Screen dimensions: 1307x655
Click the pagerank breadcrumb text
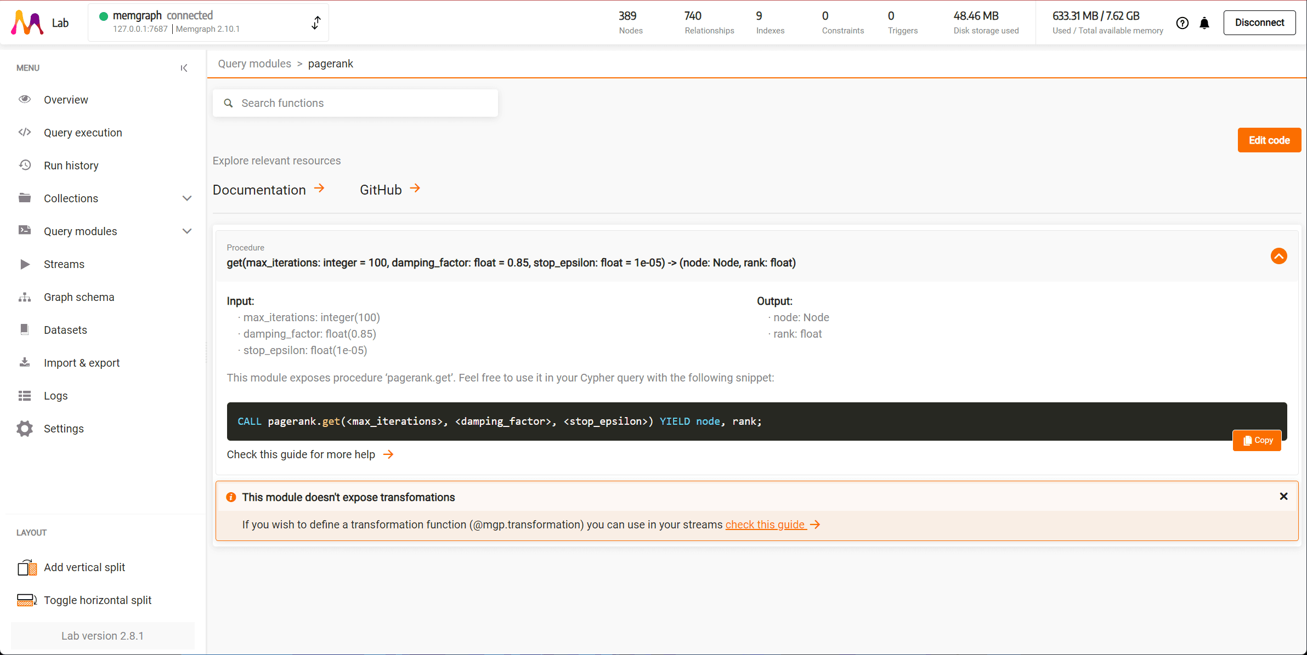(331, 64)
